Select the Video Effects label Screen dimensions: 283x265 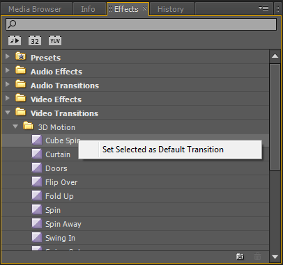point(56,99)
